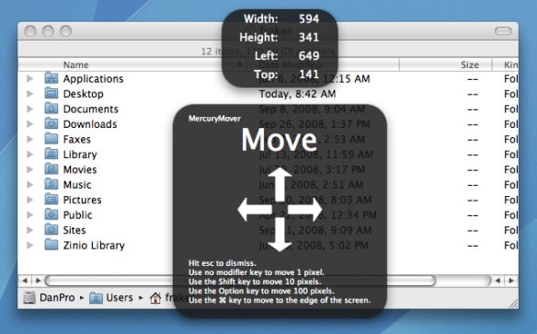Click DanPro label in path bar

point(57,297)
